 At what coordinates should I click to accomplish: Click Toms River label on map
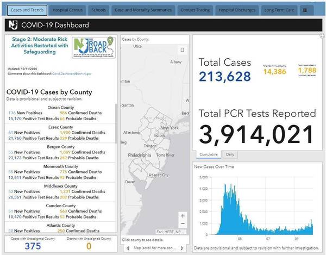coord(165,155)
